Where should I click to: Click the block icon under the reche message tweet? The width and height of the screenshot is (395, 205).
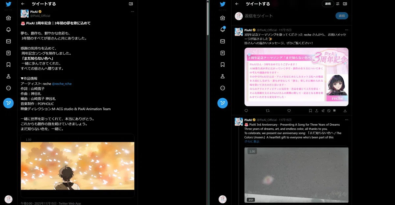coord(329,111)
